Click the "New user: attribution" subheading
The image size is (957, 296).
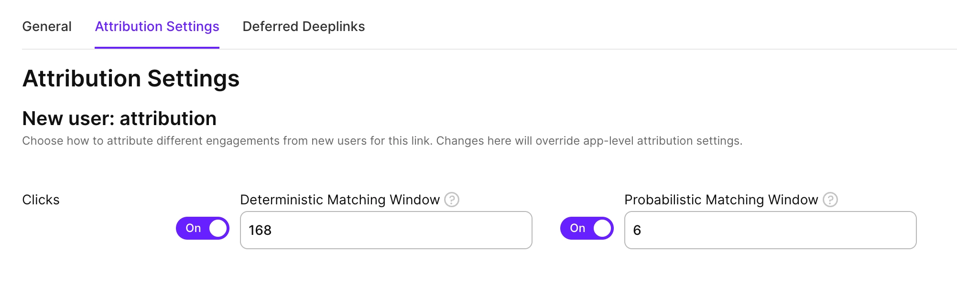coord(120,118)
